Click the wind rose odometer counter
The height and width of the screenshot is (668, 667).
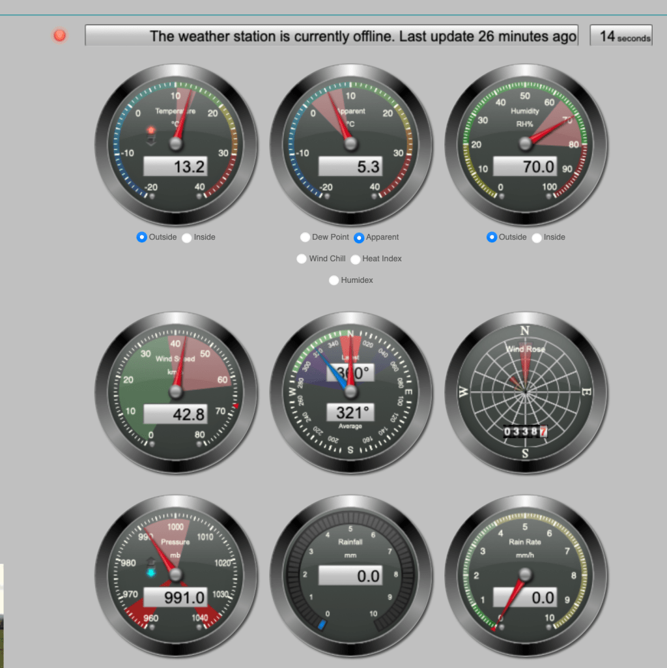526,432
